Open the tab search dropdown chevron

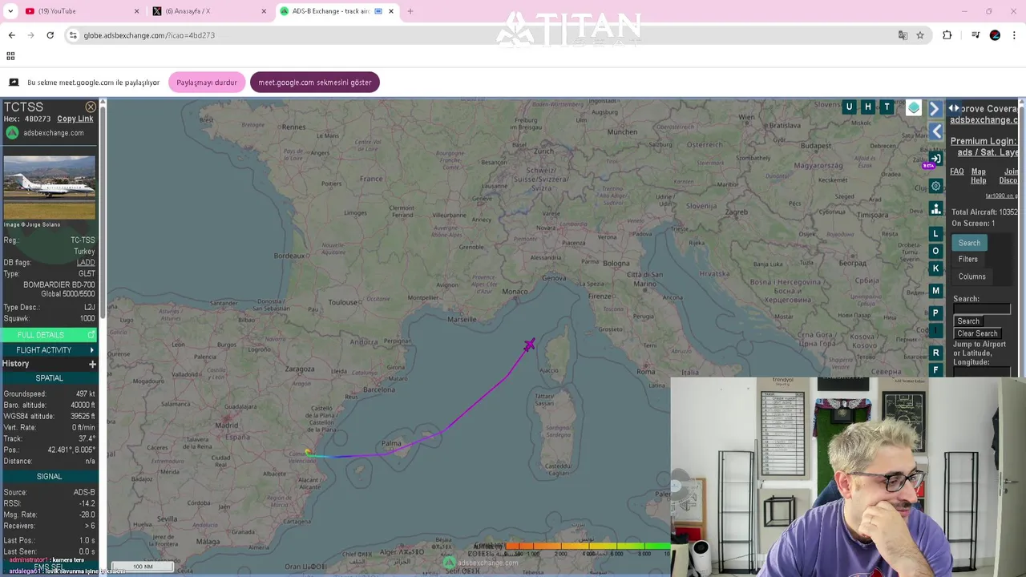10,11
